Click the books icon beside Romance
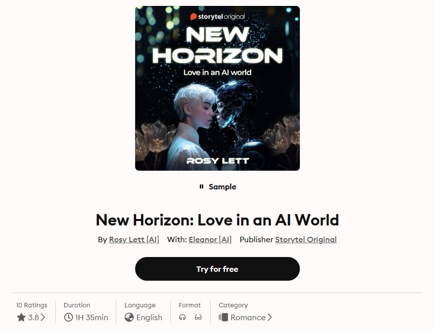 pos(223,317)
